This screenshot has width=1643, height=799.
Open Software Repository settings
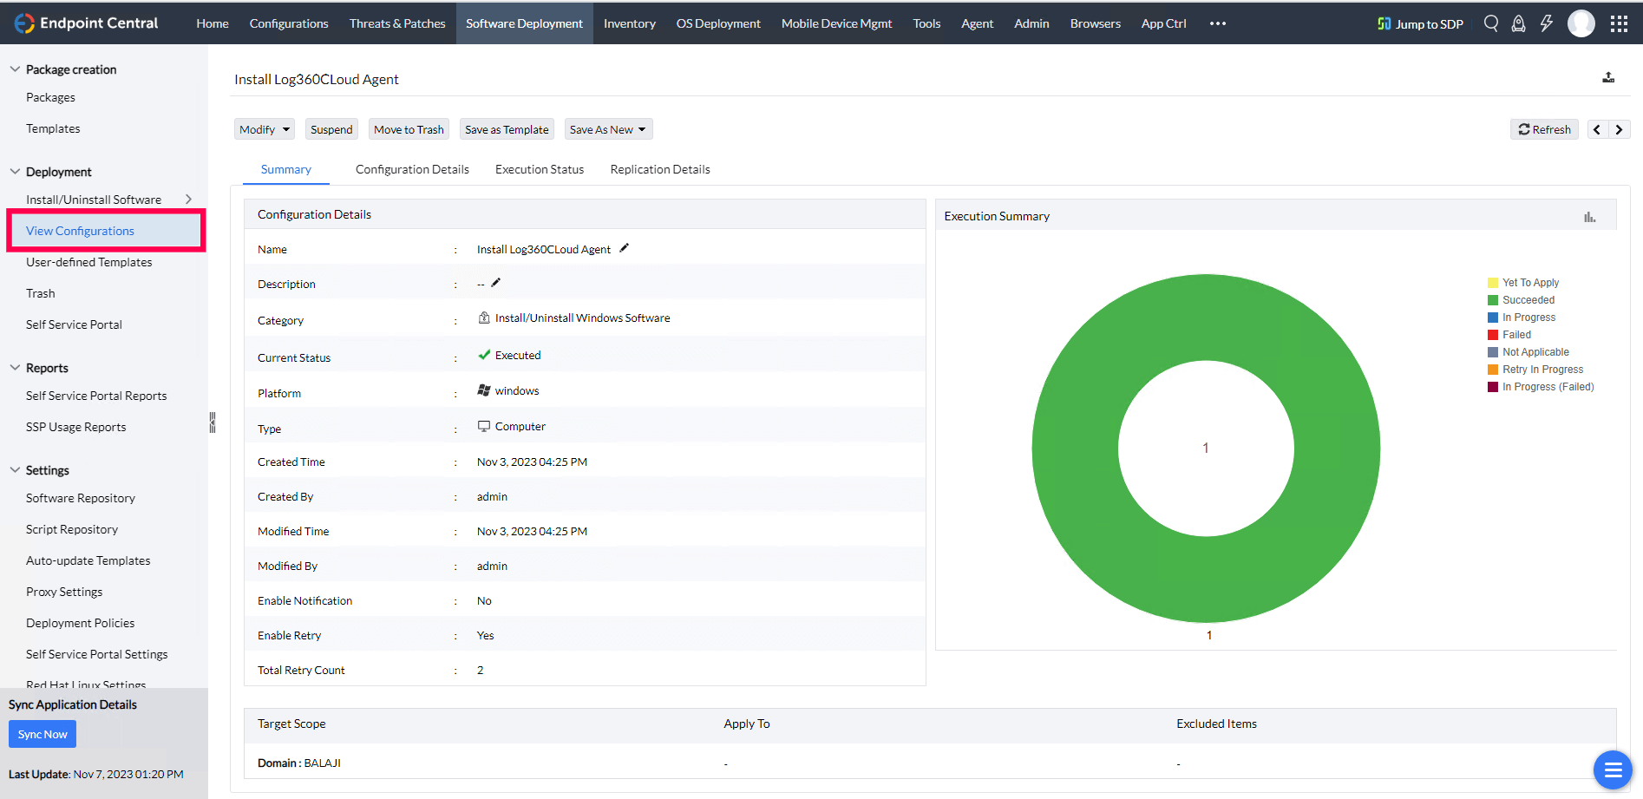pos(81,498)
